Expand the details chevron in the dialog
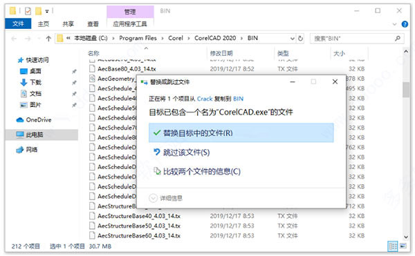The width and height of the screenshot is (415, 256). pyautogui.click(x=154, y=198)
